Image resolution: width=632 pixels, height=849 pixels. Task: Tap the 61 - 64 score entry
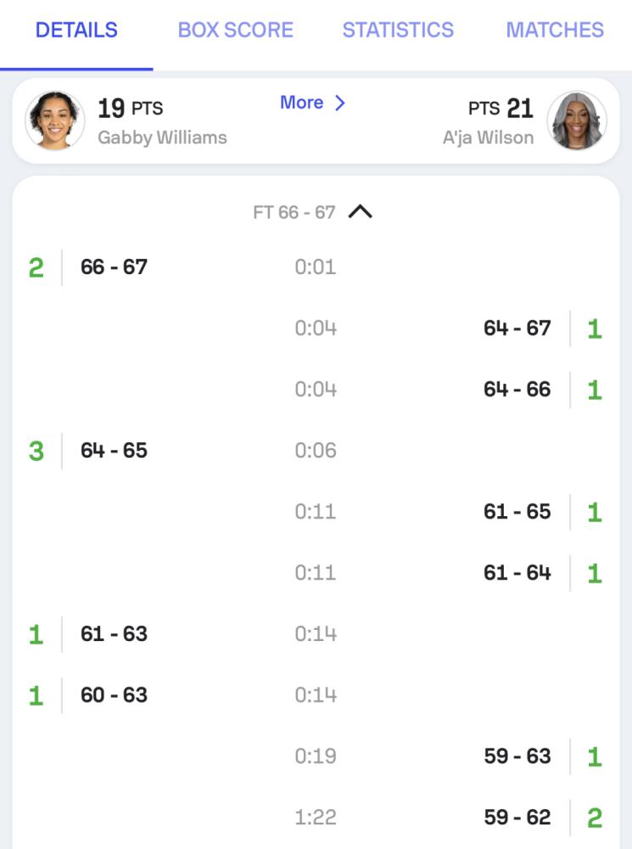tap(517, 572)
